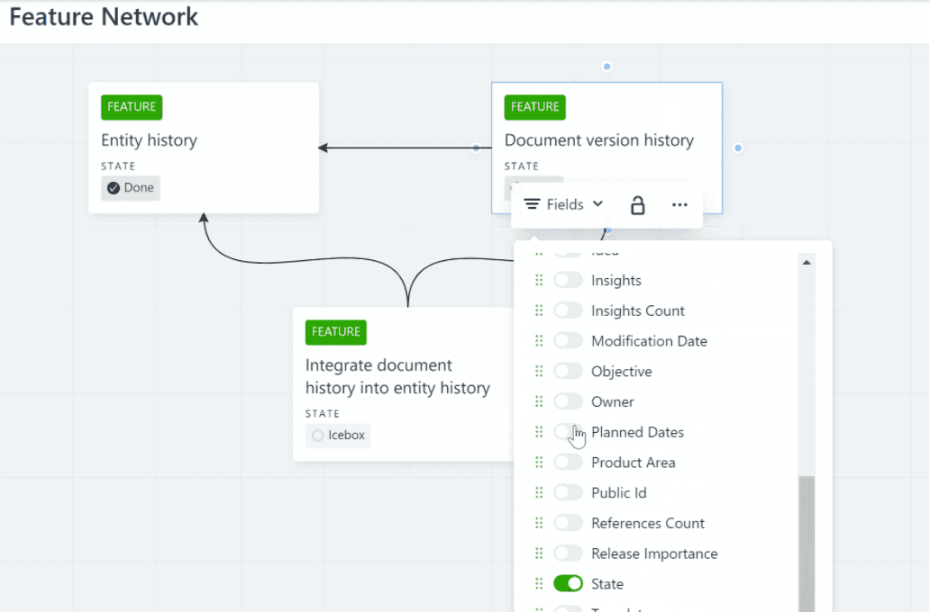Collapse the Fields dropdown chevron

[598, 204]
